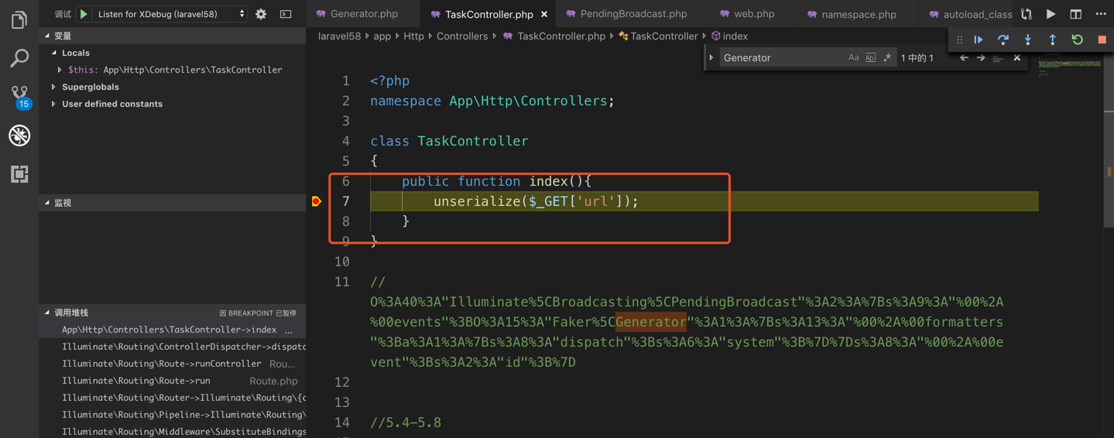Screen dimensions: 1114x438
Task: Switch to the PendingBroadcast.php tab
Action: coord(632,14)
